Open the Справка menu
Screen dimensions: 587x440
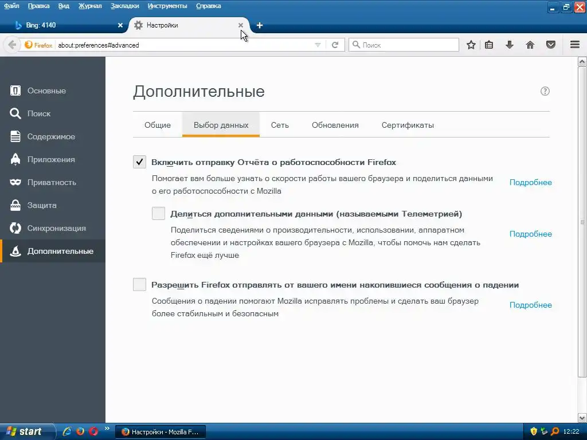209,6
